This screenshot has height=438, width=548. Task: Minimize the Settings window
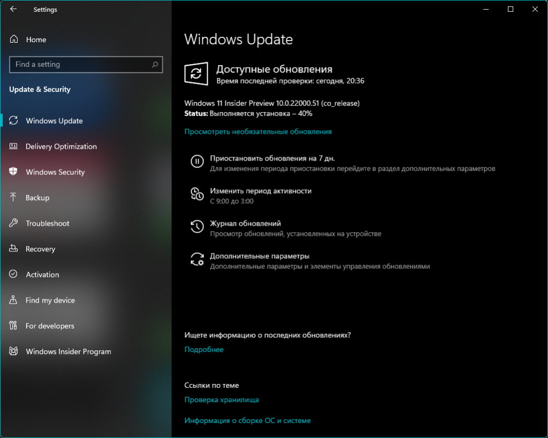tap(486, 9)
